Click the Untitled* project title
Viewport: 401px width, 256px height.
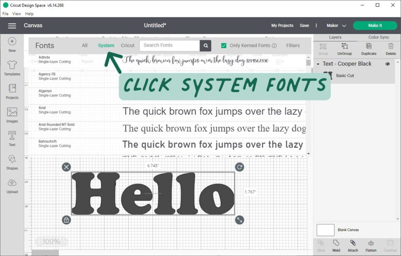pos(155,25)
